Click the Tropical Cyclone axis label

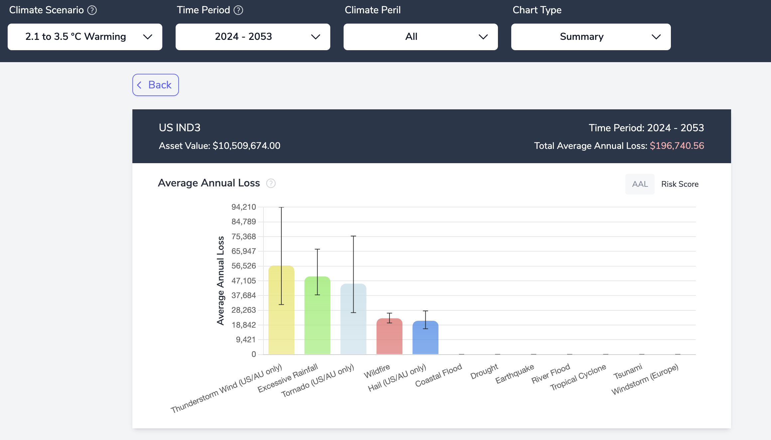(x=578, y=377)
